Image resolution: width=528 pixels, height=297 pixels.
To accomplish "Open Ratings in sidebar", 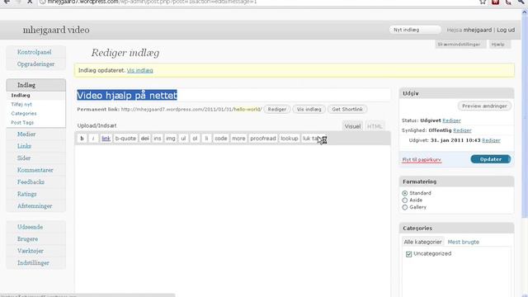I will 26,194.
